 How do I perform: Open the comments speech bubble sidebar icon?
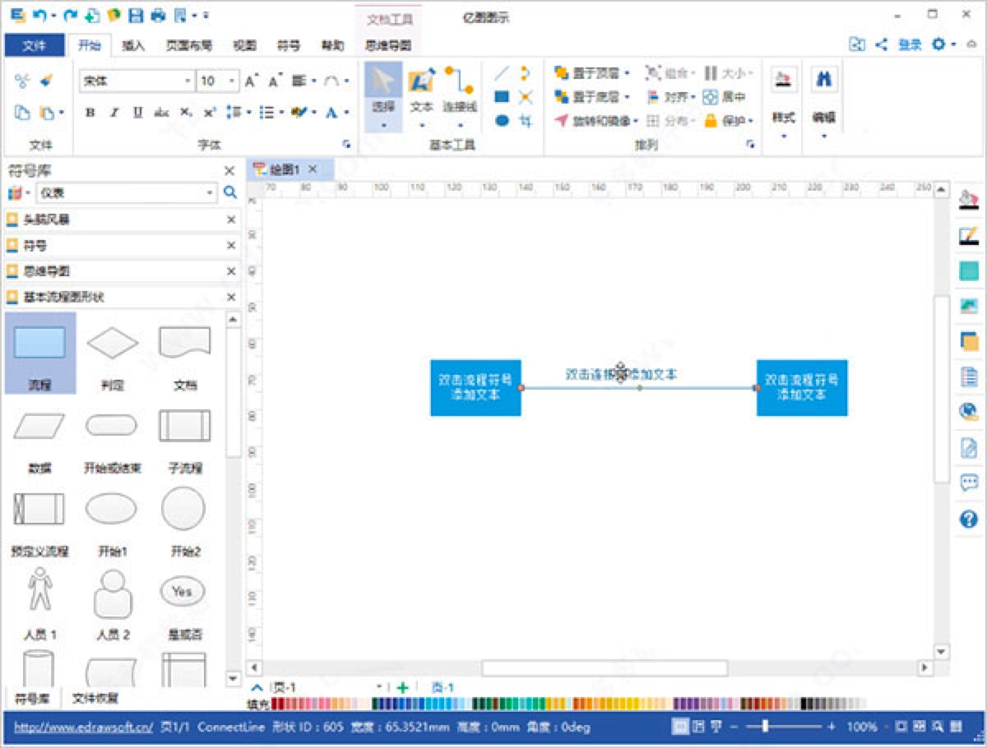[x=969, y=483]
